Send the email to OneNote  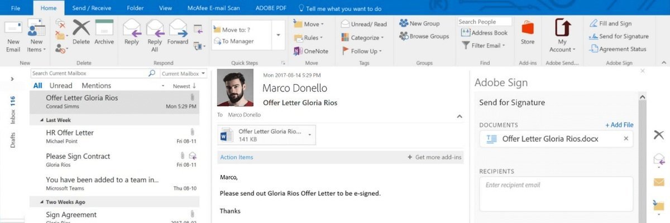310,51
